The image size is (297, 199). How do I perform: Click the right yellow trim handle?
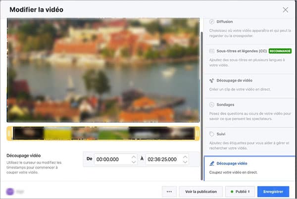pyautogui.click(x=197, y=134)
